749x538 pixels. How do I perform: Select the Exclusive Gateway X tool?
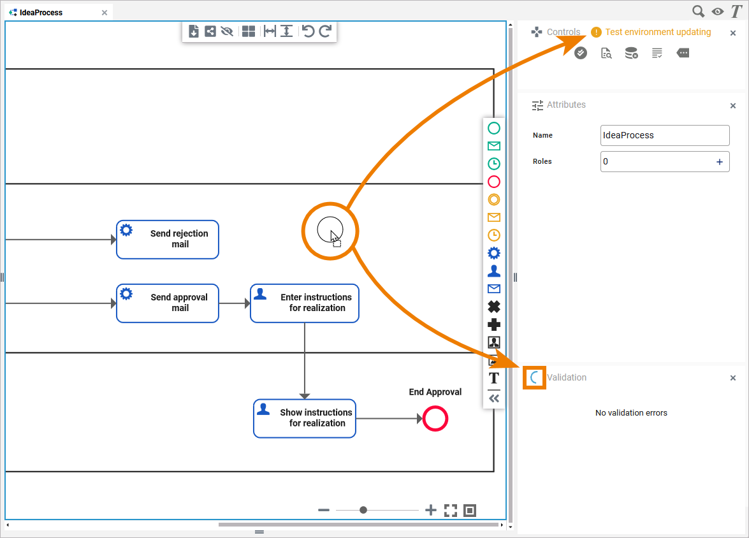494,307
